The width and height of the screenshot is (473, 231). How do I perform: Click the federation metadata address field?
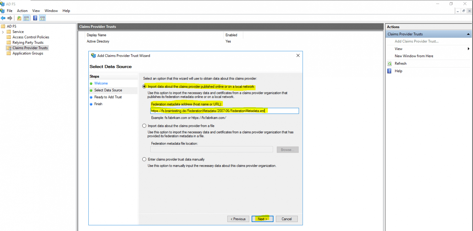pyautogui.click(x=224, y=111)
